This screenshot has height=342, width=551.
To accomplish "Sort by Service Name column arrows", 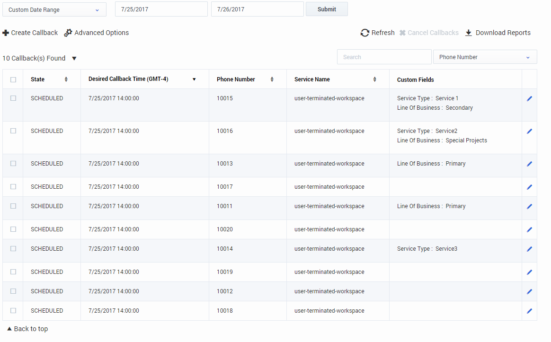I will pyautogui.click(x=374, y=79).
